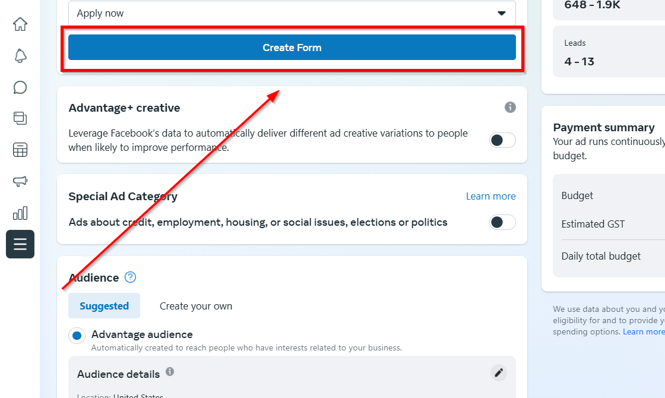Open the Inbox chat bubble icon

coord(20,87)
